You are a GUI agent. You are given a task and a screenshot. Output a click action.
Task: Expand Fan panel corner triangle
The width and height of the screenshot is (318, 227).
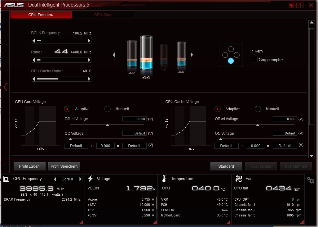tap(302, 222)
